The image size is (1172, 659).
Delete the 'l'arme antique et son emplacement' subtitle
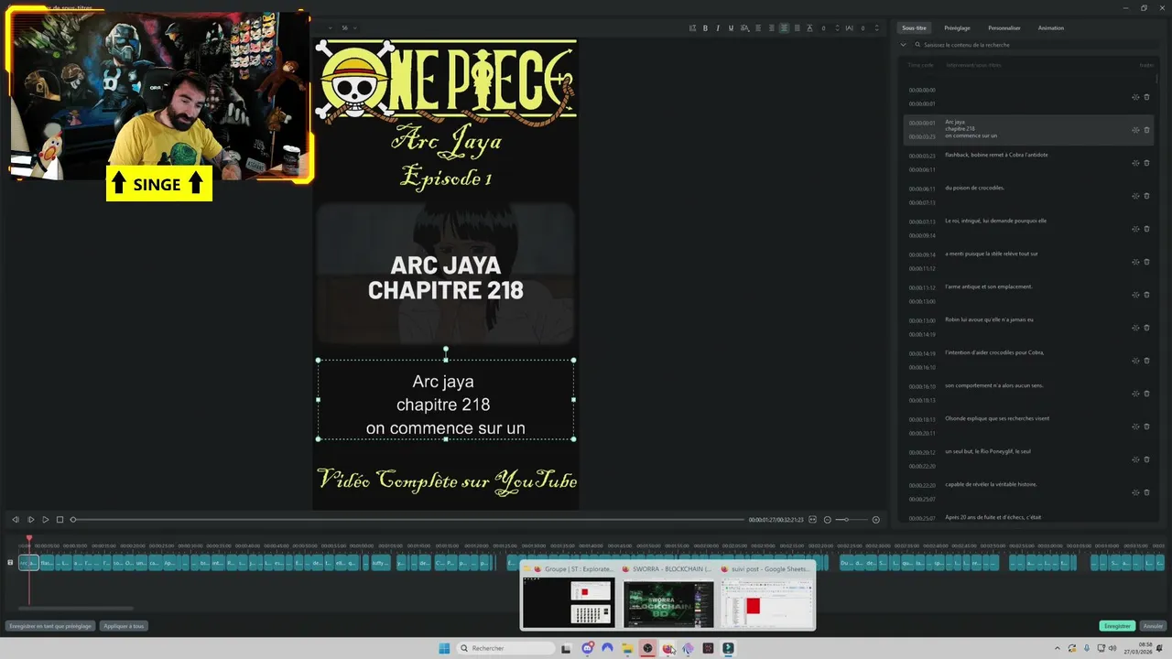point(1146,295)
